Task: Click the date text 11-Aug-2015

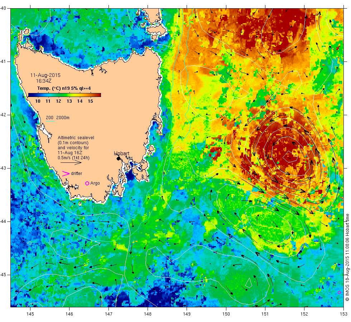Action: (45, 75)
